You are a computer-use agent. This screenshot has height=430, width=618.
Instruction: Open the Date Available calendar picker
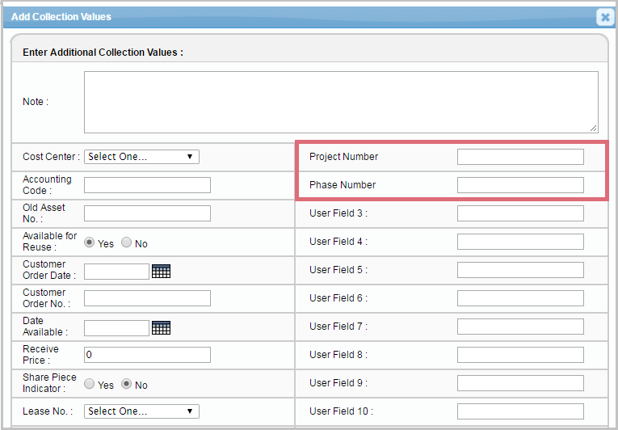[161, 328]
